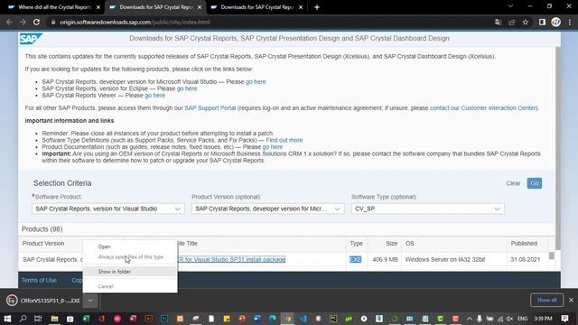Open a new browser tab
The image size is (578, 325).
coord(317,7)
